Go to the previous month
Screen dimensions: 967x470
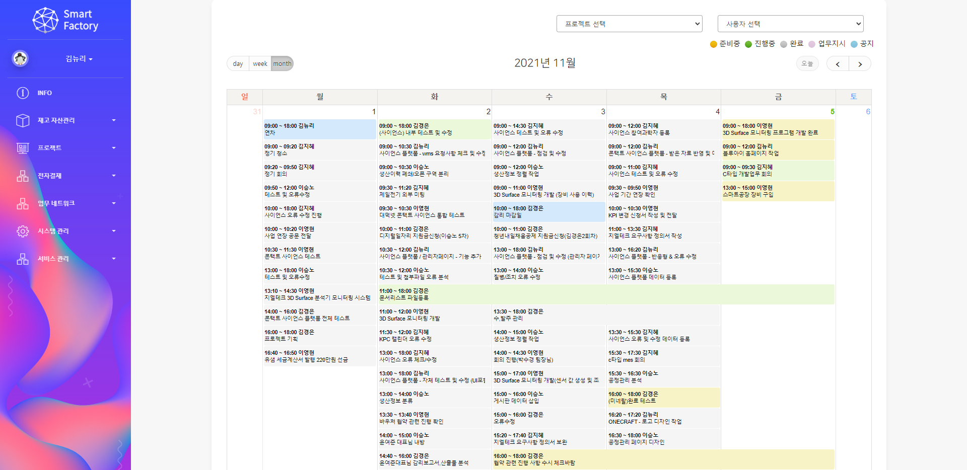click(838, 64)
